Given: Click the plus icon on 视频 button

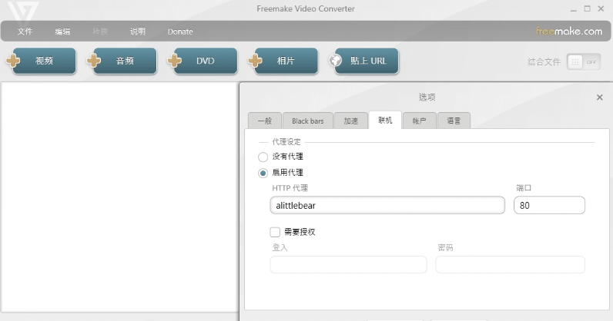Looking at the screenshot, I should (x=13, y=61).
